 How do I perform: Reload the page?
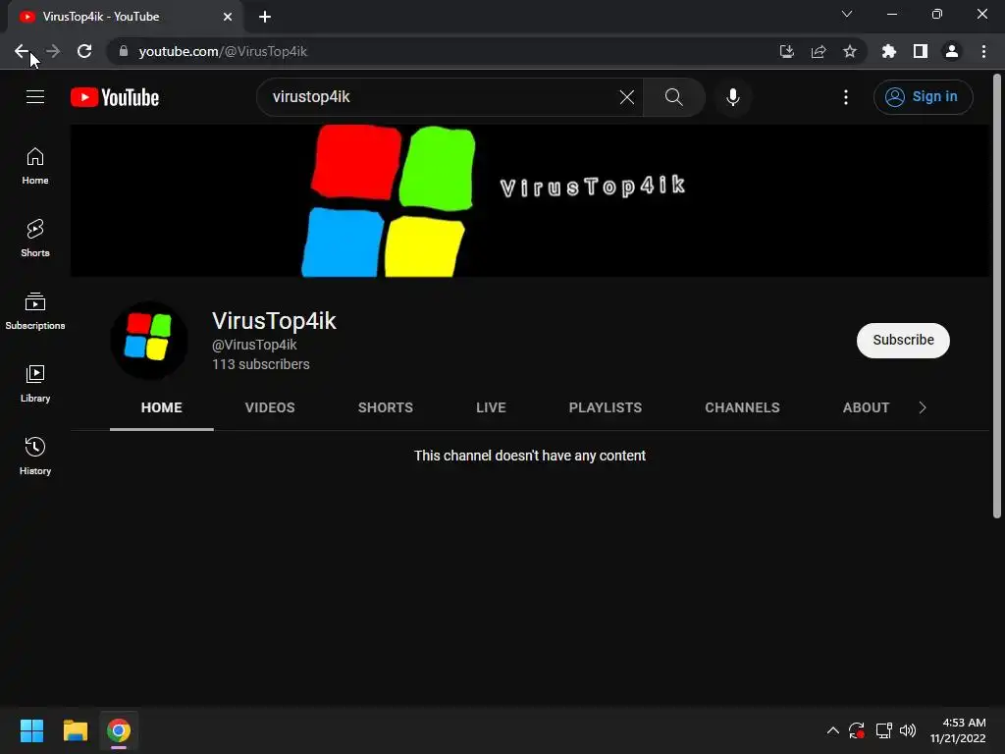84,51
